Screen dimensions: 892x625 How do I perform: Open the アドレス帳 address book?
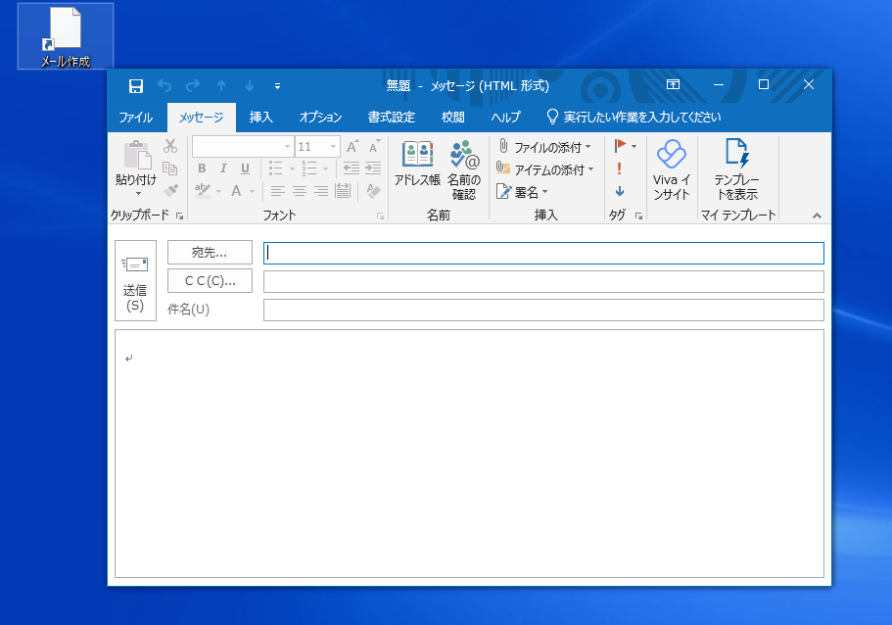point(417,164)
